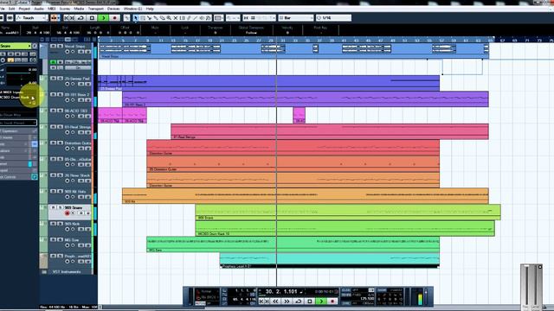This screenshot has width=554, height=311.
Task: Open the 1/16 quantize dropdown
Action: (333, 17)
